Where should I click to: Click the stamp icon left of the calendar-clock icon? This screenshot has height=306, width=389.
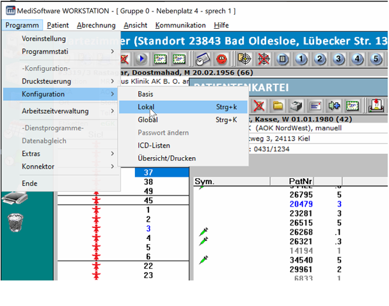[x=179, y=59]
